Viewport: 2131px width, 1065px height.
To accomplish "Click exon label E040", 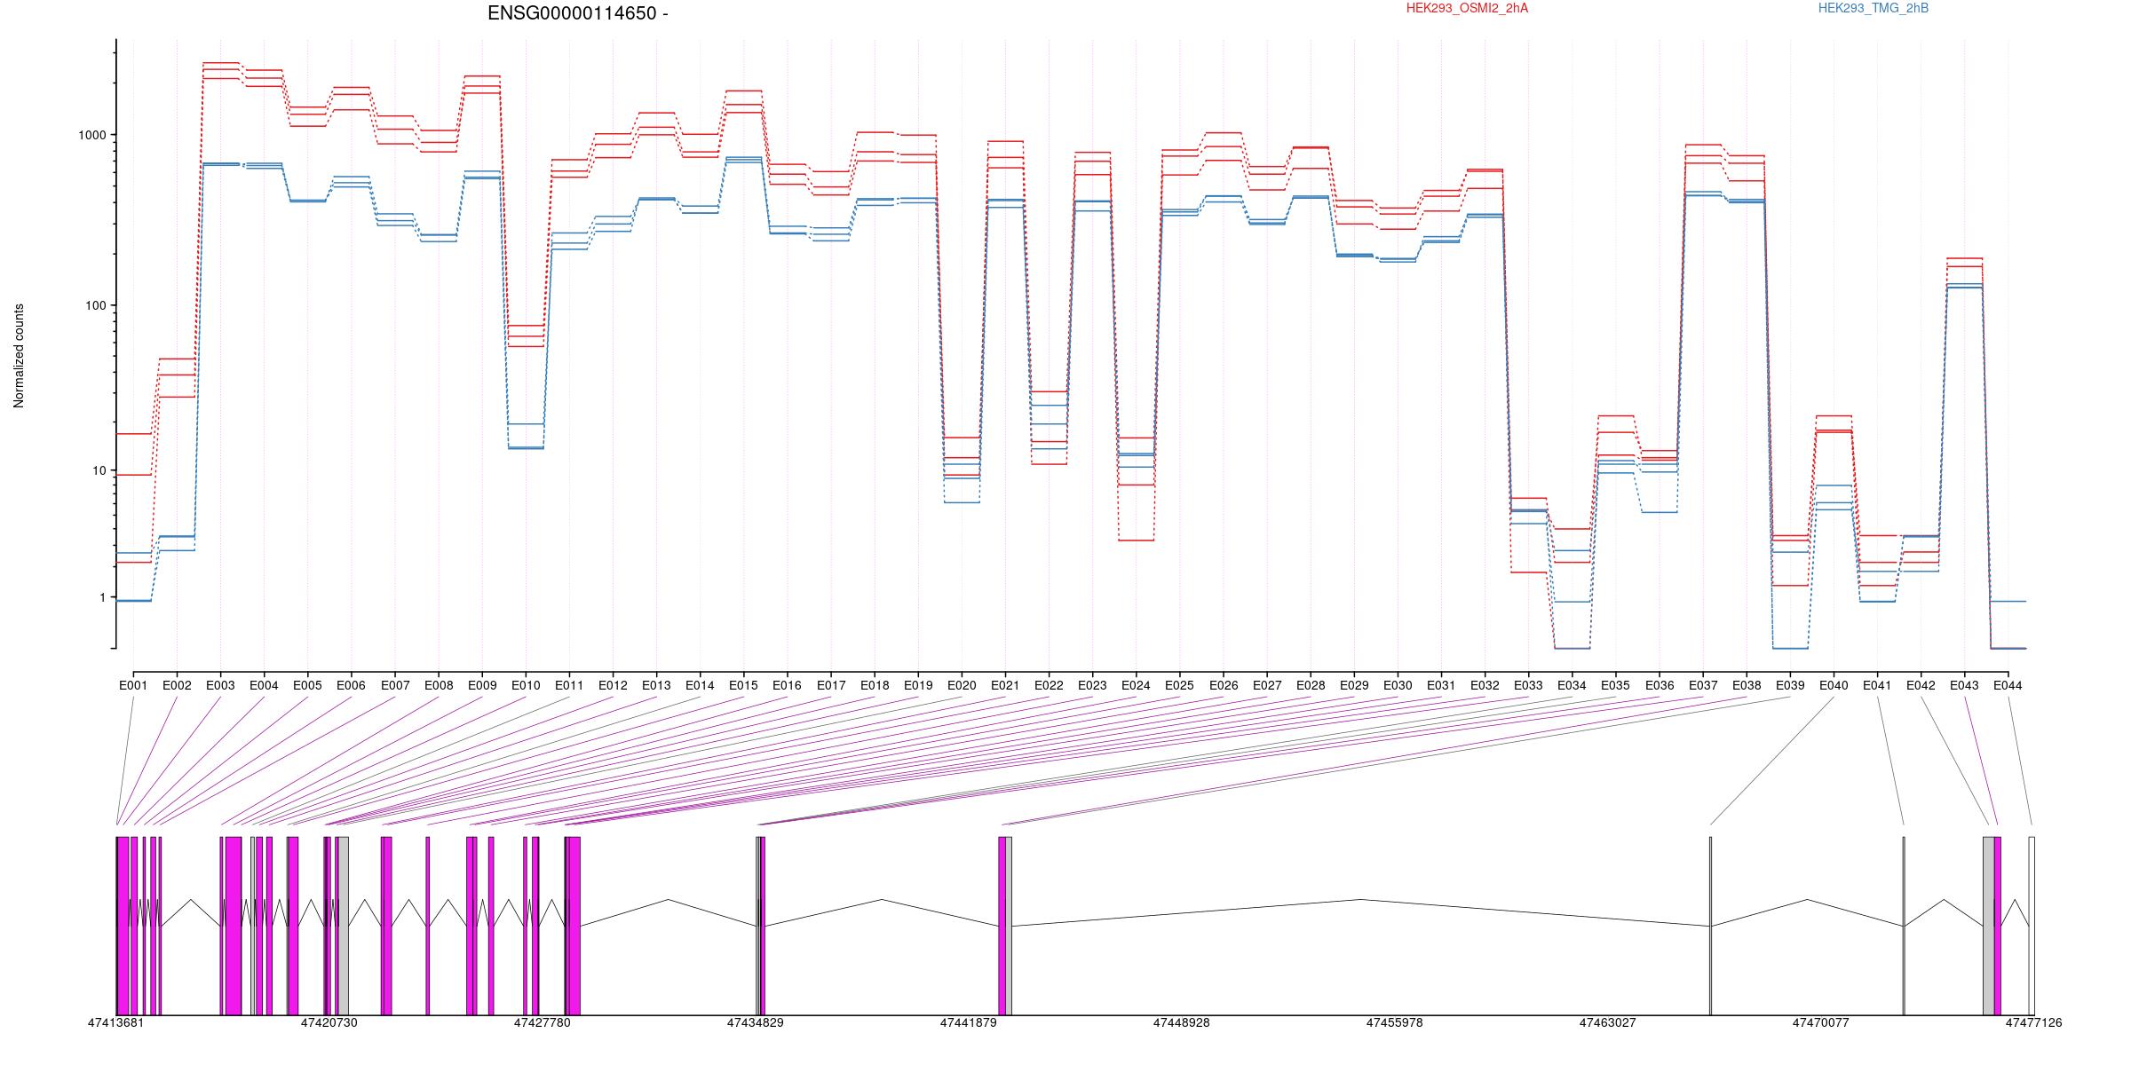I will coord(1834,685).
